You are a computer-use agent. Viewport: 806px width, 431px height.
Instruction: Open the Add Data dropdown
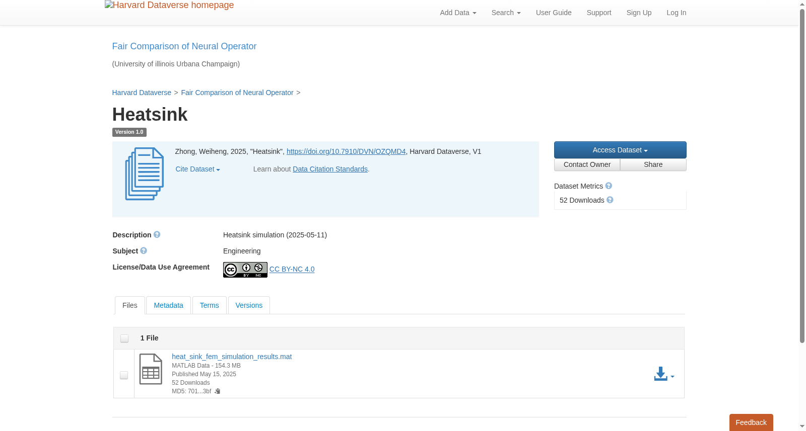tap(458, 13)
